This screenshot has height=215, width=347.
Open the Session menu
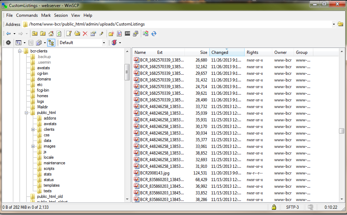coord(61,15)
